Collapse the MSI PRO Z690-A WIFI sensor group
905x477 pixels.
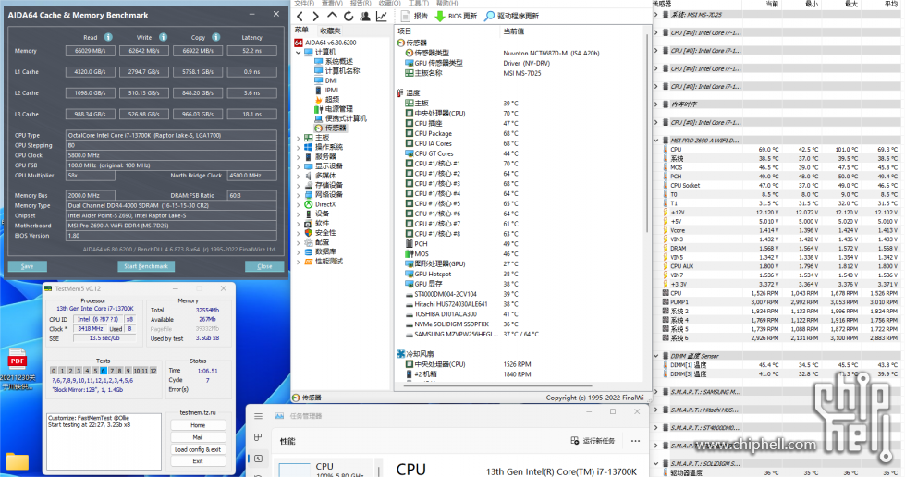coord(656,140)
